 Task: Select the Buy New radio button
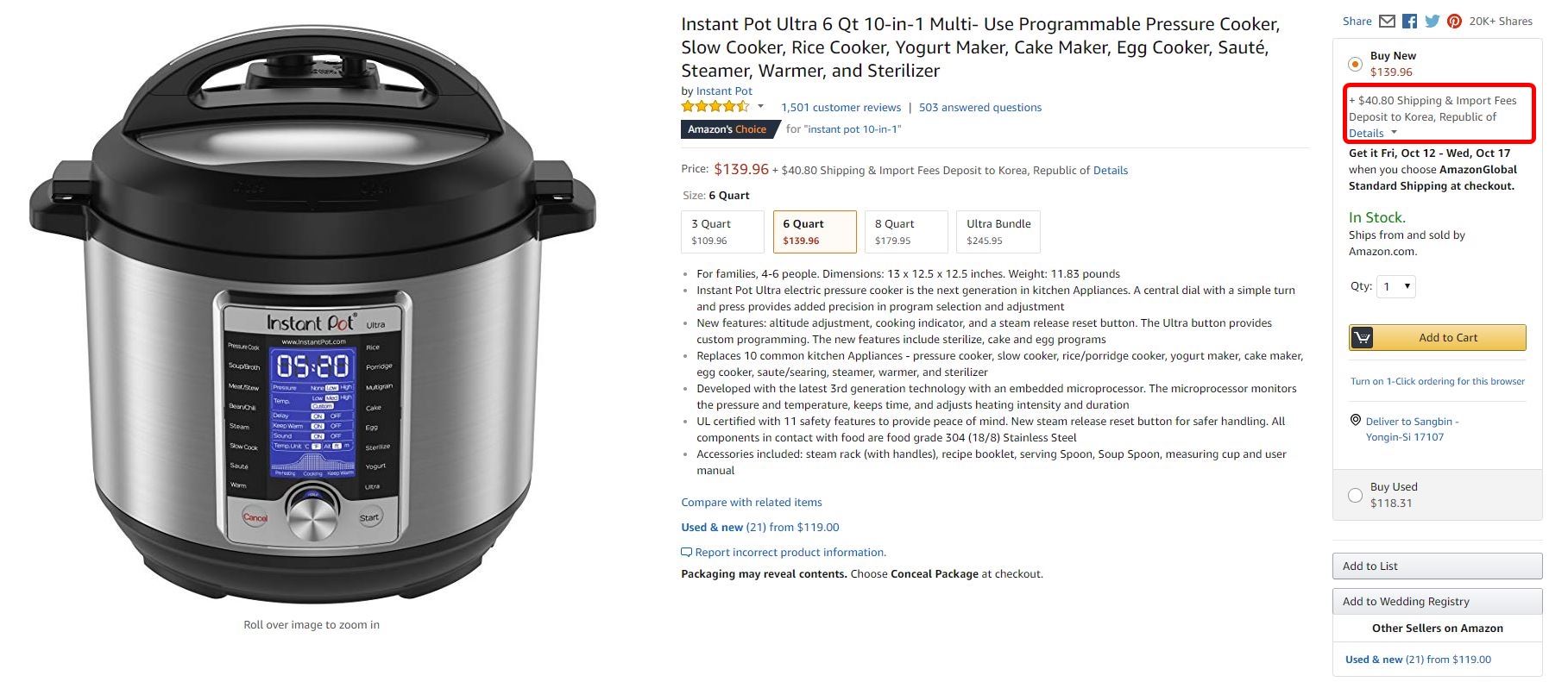point(1355,64)
